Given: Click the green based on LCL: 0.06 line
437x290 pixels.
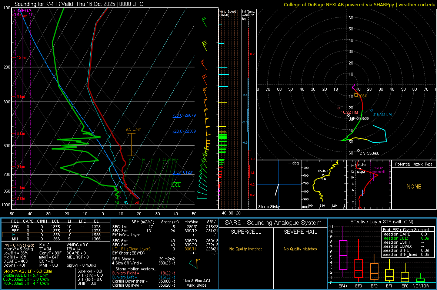Looking at the screenshot, I should [x=406, y=238].
